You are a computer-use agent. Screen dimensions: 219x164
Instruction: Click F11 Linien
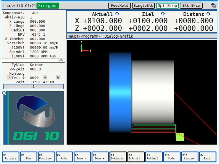(x=190, y=157)
